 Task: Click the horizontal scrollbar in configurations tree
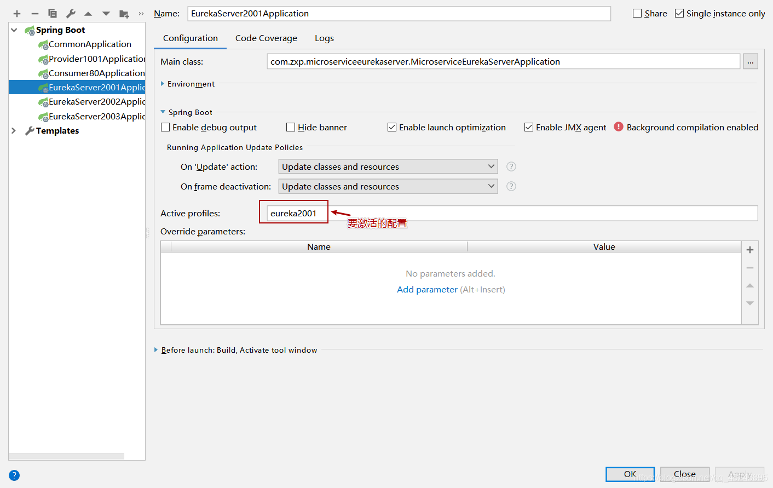pyautogui.click(x=66, y=456)
